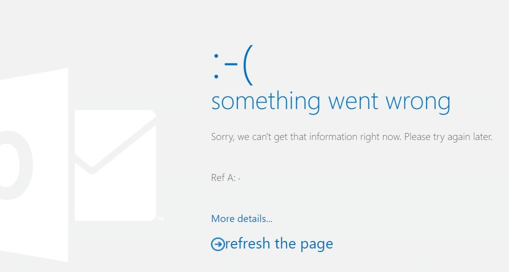Click the "Sorry, we can't get that information" message
The image size is (509, 272).
pyautogui.click(x=306, y=136)
